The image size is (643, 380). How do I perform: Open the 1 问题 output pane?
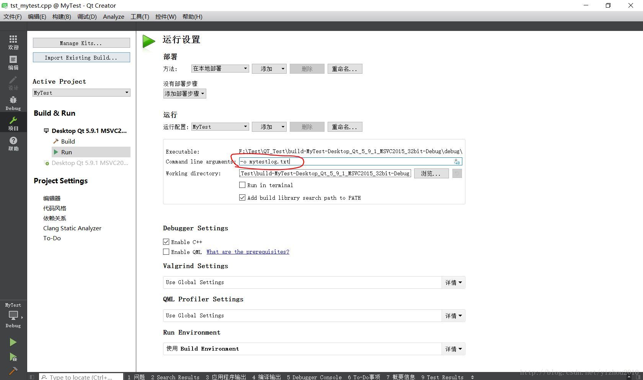point(136,377)
